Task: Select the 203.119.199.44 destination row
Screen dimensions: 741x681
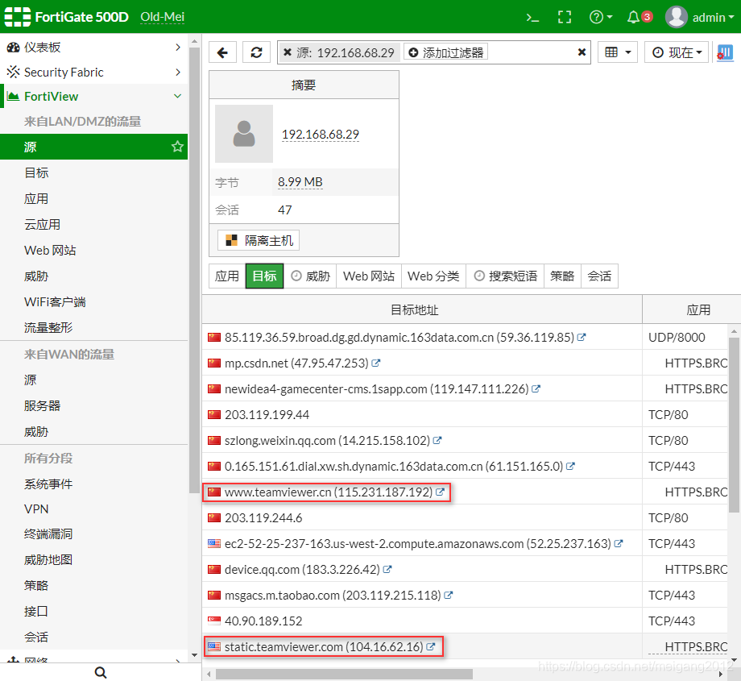Action: click(x=465, y=415)
